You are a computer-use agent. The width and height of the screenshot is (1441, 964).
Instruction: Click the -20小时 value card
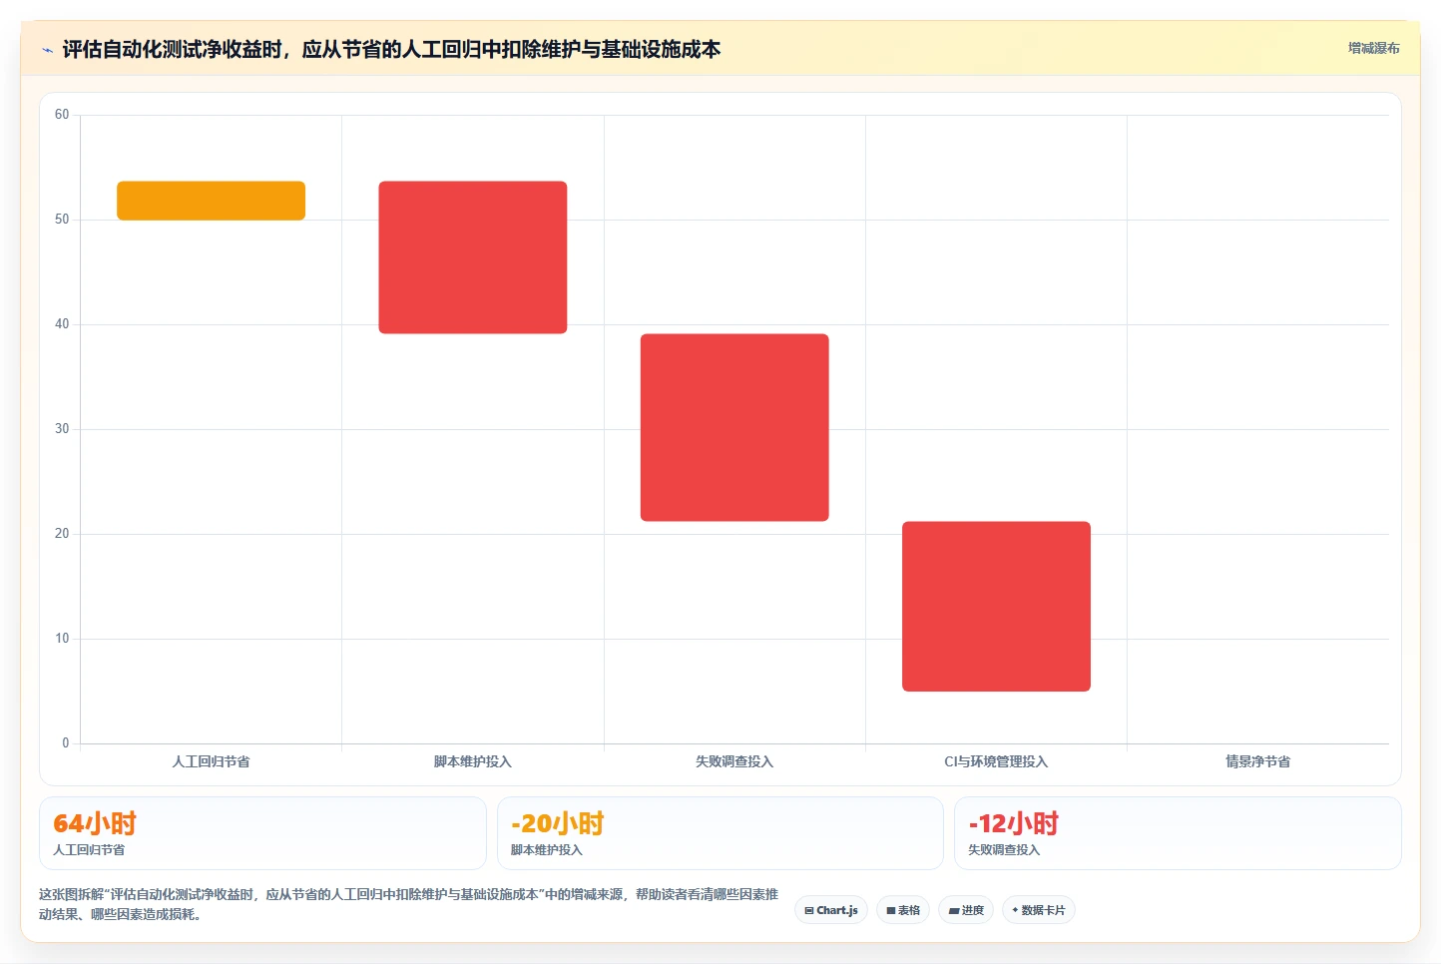pos(720,833)
